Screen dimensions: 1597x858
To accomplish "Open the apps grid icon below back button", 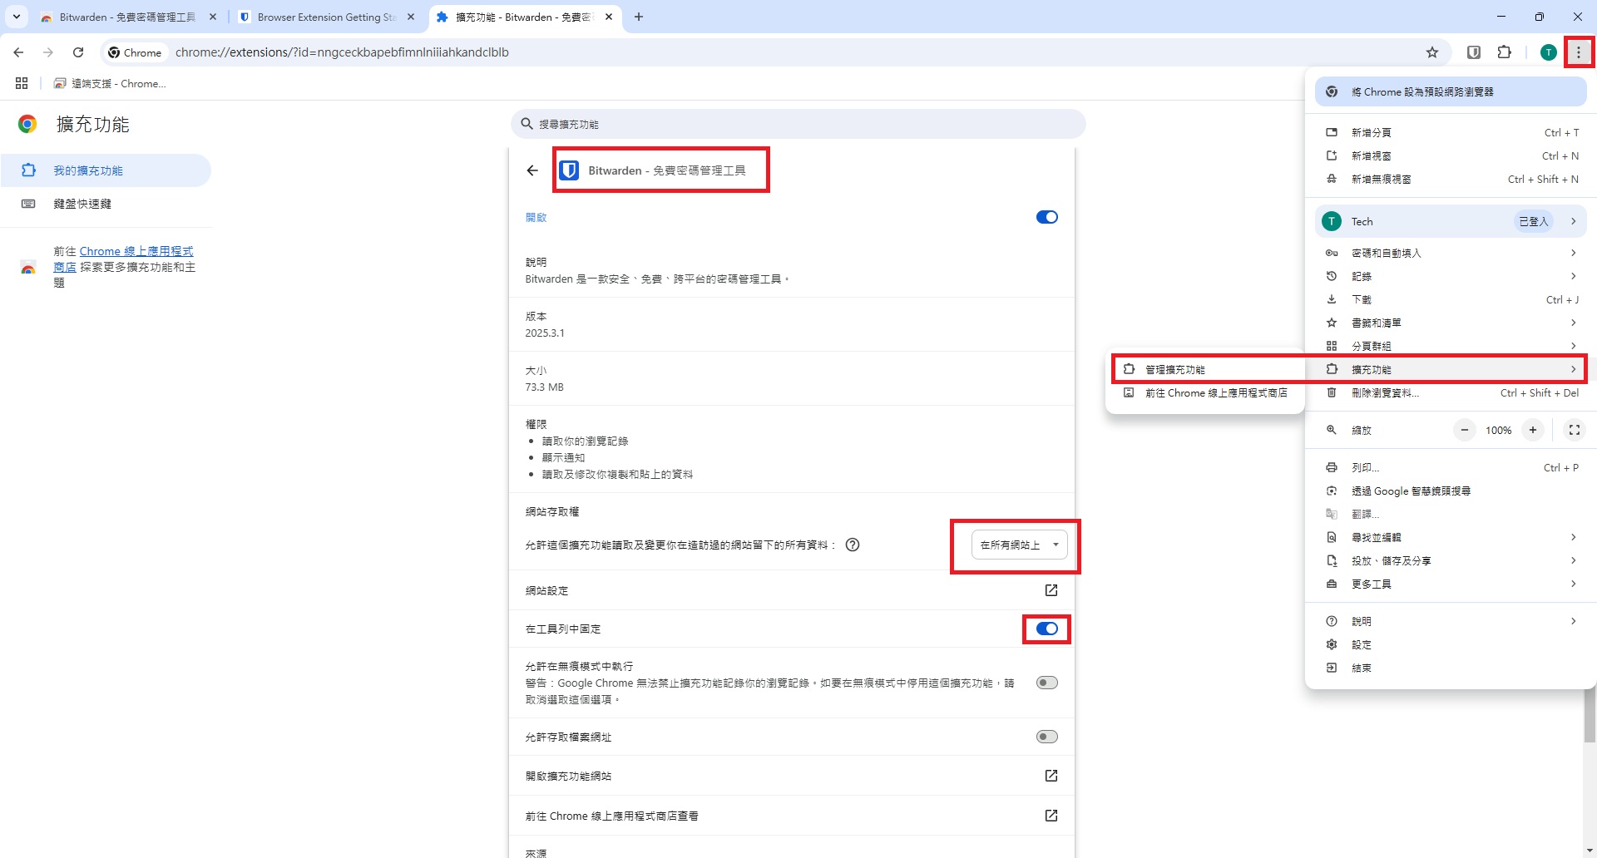I will click(x=22, y=83).
